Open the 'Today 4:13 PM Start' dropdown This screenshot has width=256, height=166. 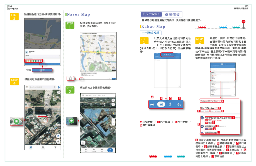pyautogui.click(x=210, y=101)
